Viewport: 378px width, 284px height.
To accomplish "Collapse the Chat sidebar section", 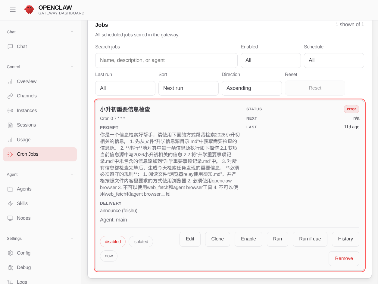I will pos(72,32).
